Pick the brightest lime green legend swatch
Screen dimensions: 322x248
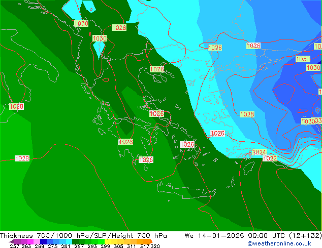(x=102, y=241)
